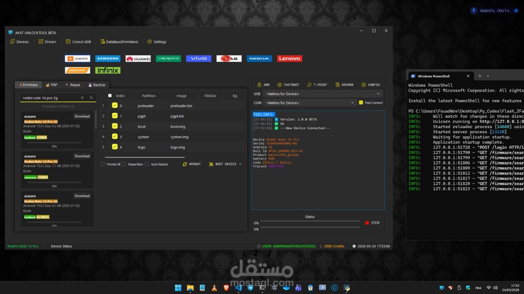524x294 pixels.
Task: Select the Vivo brand logo
Action: click(x=199, y=58)
